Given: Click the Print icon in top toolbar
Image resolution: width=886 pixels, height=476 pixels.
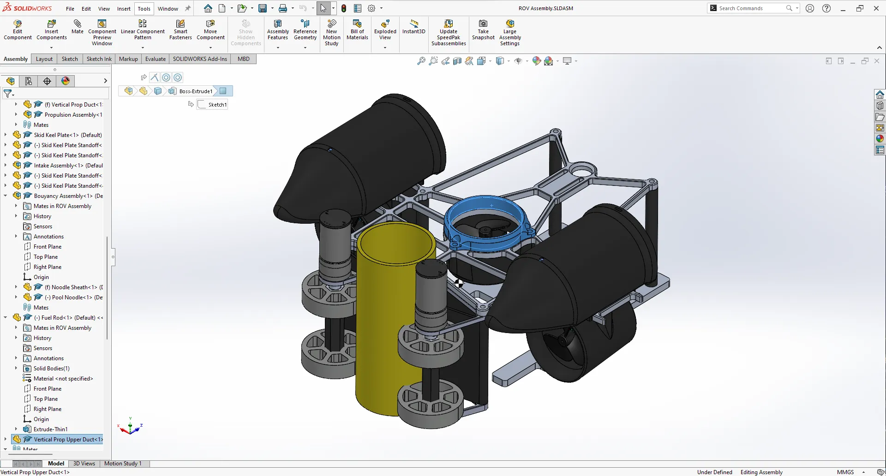Looking at the screenshot, I should coord(283,8).
